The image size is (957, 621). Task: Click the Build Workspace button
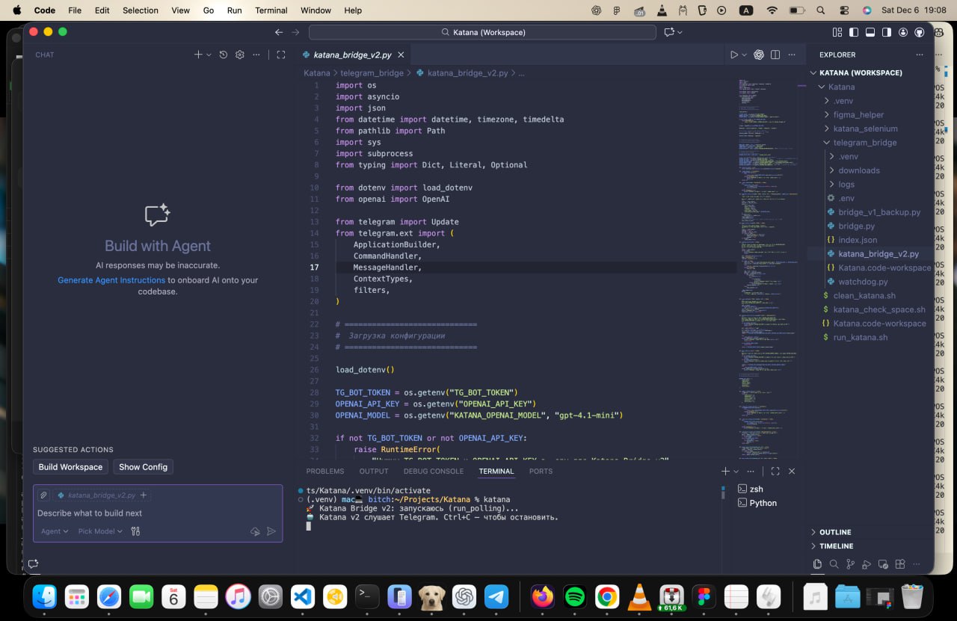click(70, 467)
